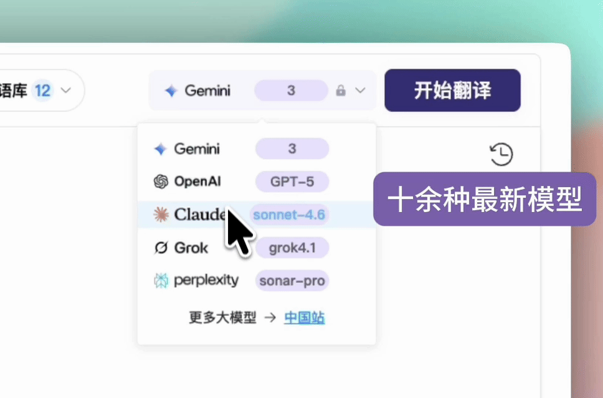Click the 更多大模型 text
The image size is (603, 398).
coord(222,317)
